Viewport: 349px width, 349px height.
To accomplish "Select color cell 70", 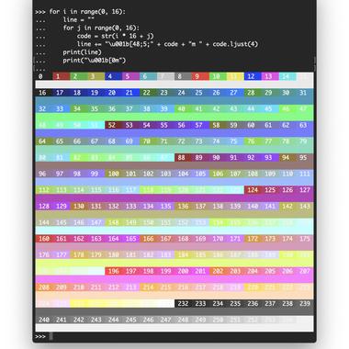I will click(149, 141).
